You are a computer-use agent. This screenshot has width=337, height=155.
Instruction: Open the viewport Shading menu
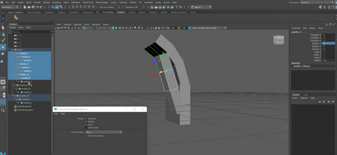pyautogui.click(x=67, y=25)
